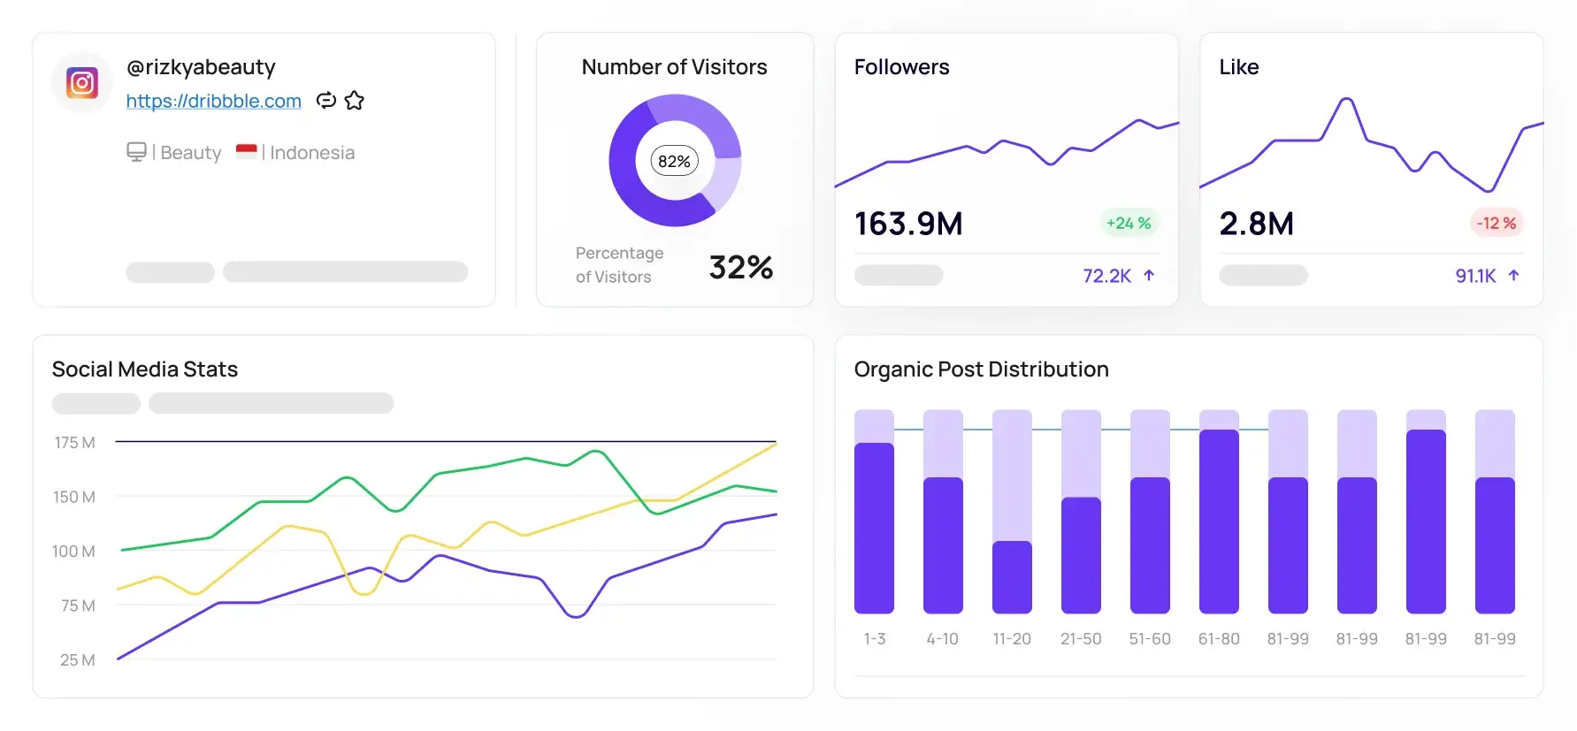The image size is (1577, 731).
Task: Select the 1-3 bar in Organic Post Distribution
Action: (874, 512)
